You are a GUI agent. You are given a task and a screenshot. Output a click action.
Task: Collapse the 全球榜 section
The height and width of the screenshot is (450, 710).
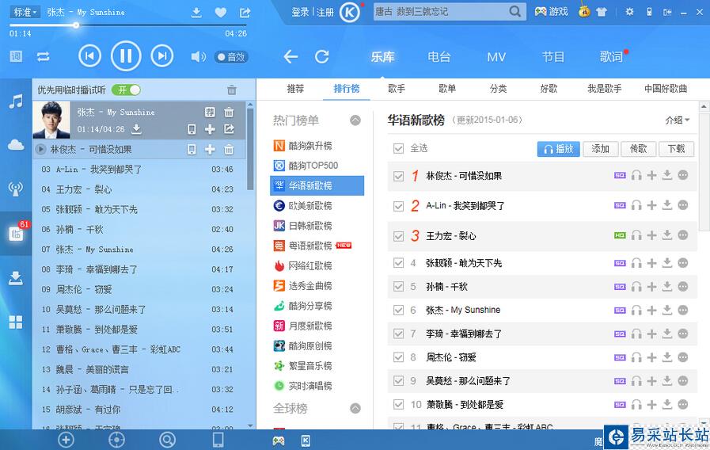point(355,408)
